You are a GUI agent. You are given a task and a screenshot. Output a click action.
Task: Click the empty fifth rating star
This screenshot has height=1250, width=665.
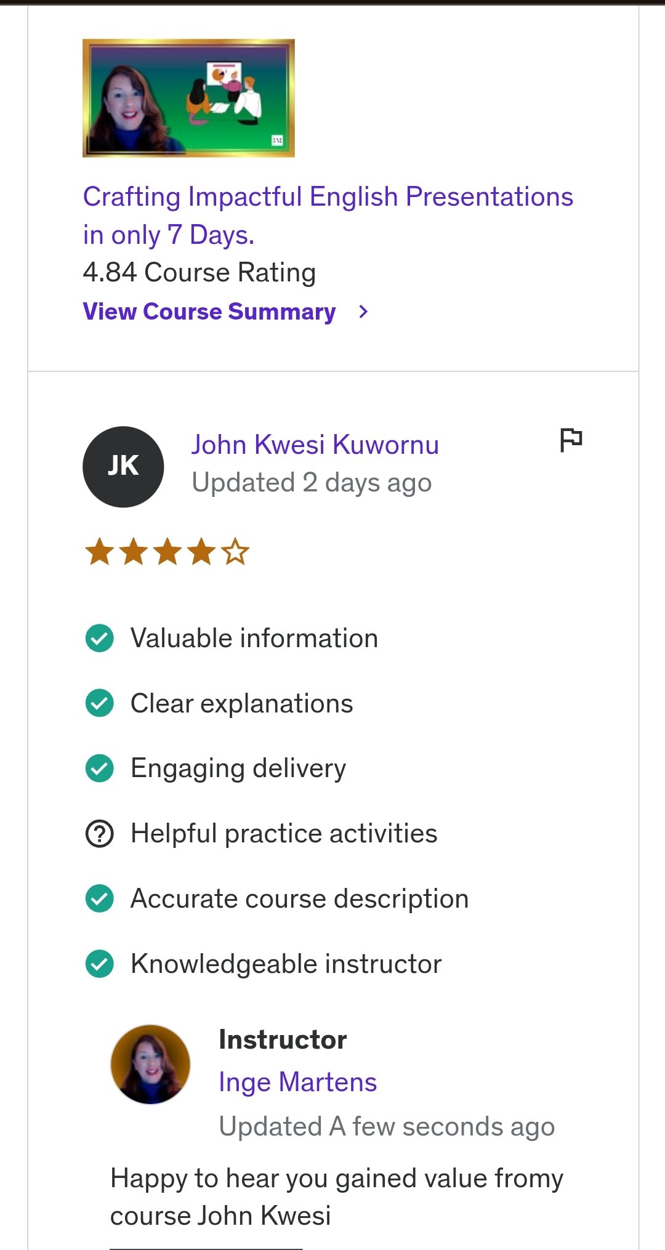[x=235, y=552]
